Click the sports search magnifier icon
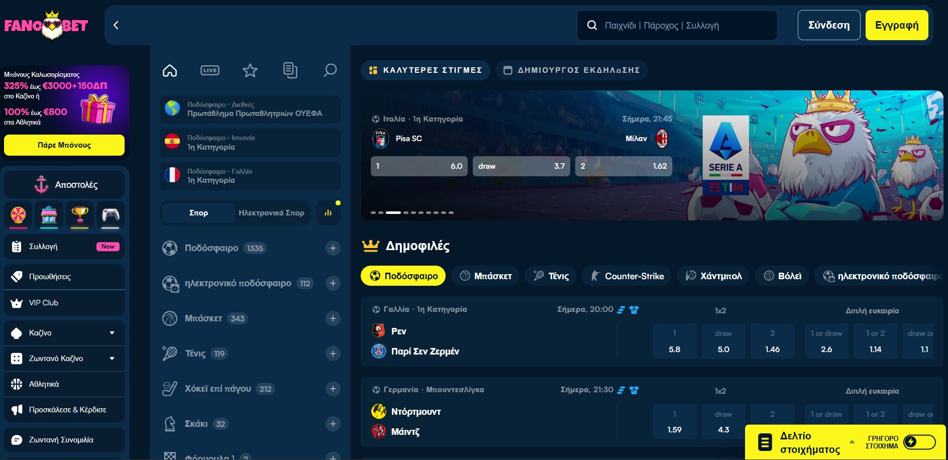 330,70
